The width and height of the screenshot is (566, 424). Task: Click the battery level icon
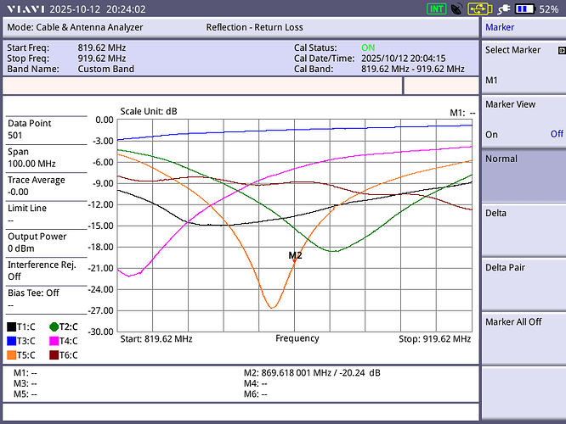524,9
